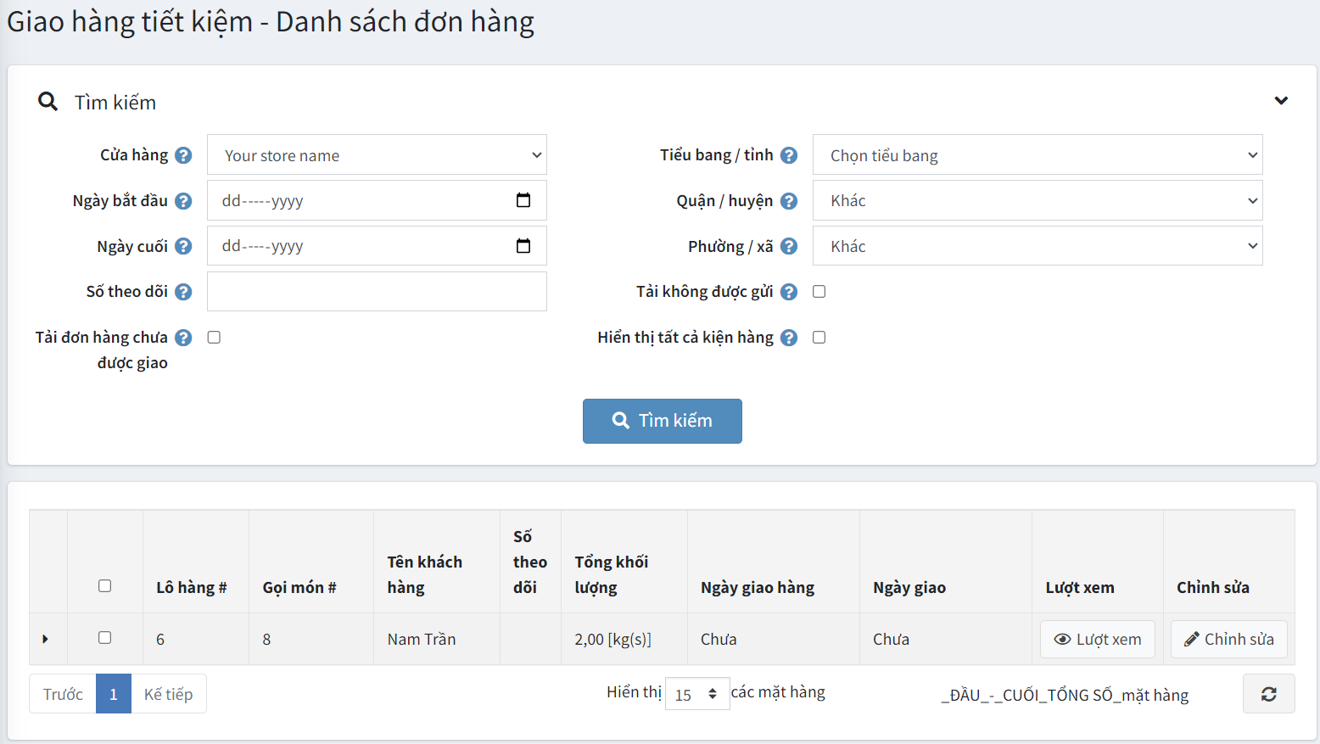Screen dimensions: 1320x744
Task: Focus the Ngày bắt đầu date field
Action: [x=377, y=201]
